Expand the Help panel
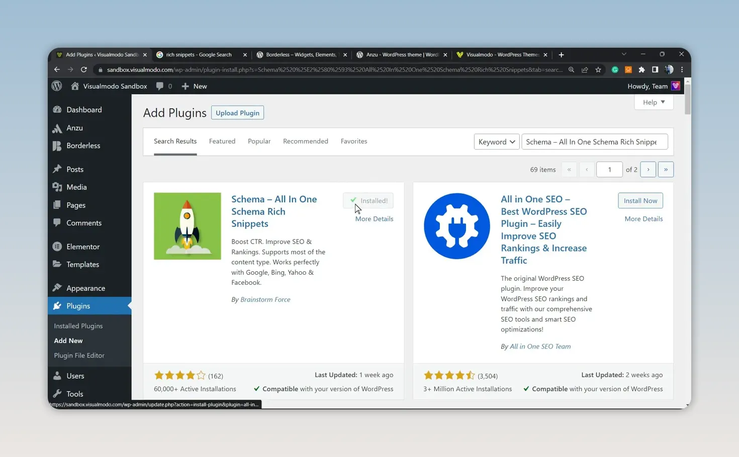Screen dimensions: 739x457 tap(654, 102)
